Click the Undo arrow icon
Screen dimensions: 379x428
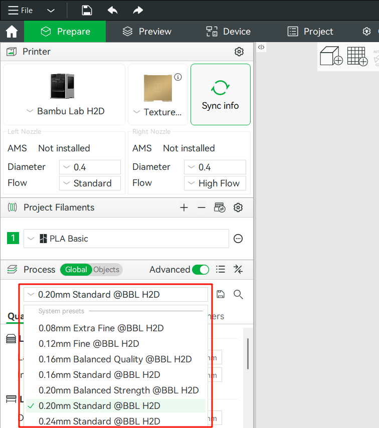coord(113,11)
